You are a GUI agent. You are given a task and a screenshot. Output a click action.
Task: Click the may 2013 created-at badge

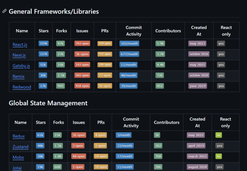tap(197, 43)
